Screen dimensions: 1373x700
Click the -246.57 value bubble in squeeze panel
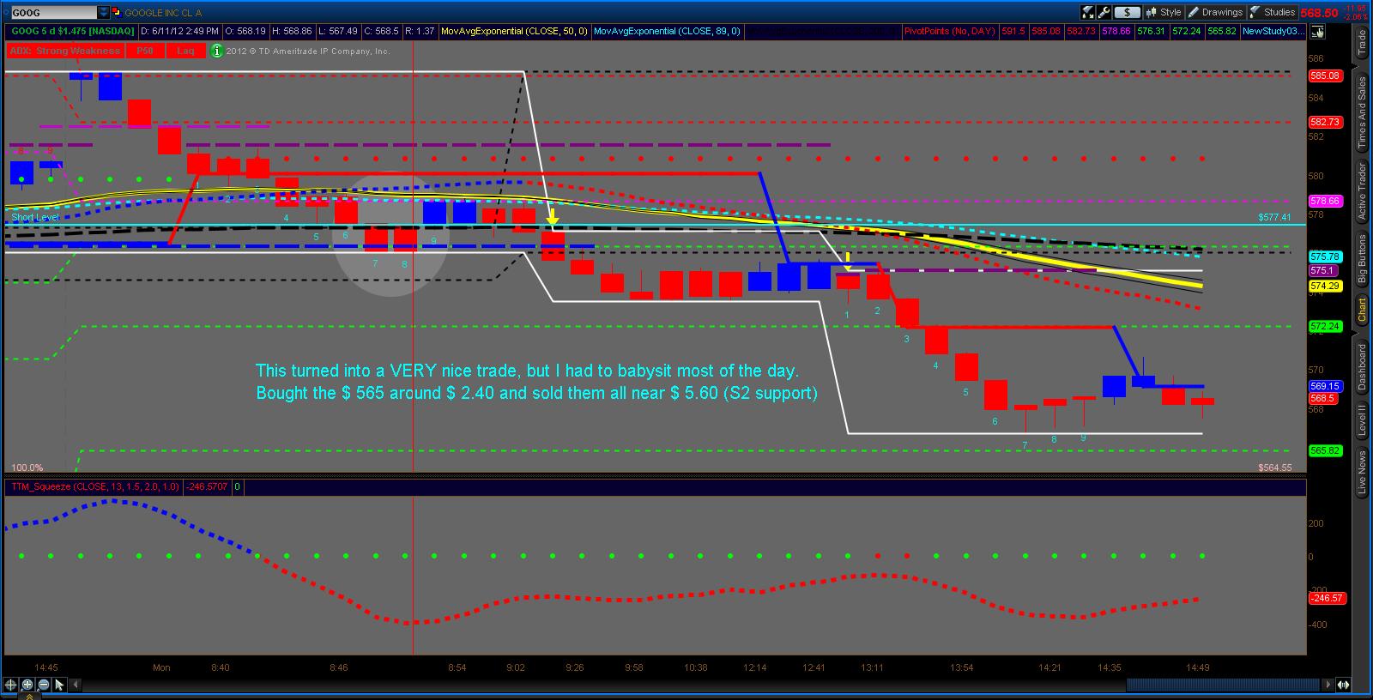click(1327, 598)
